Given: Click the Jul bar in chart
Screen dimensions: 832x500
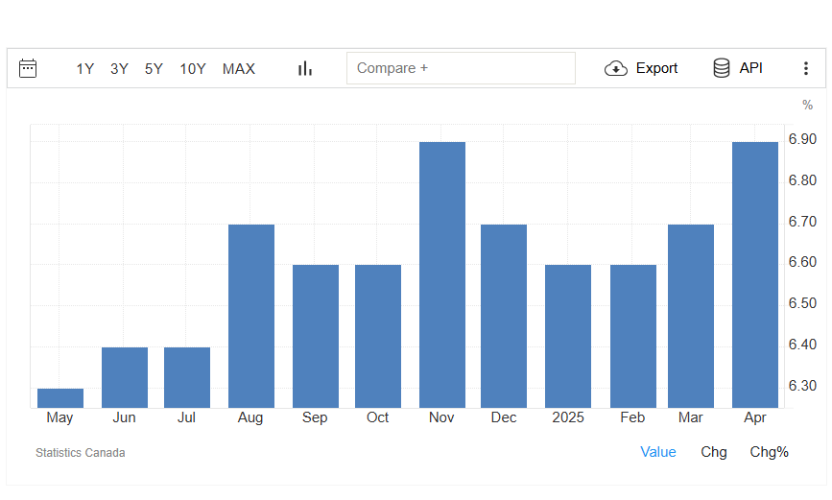Looking at the screenshot, I should point(187,377).
